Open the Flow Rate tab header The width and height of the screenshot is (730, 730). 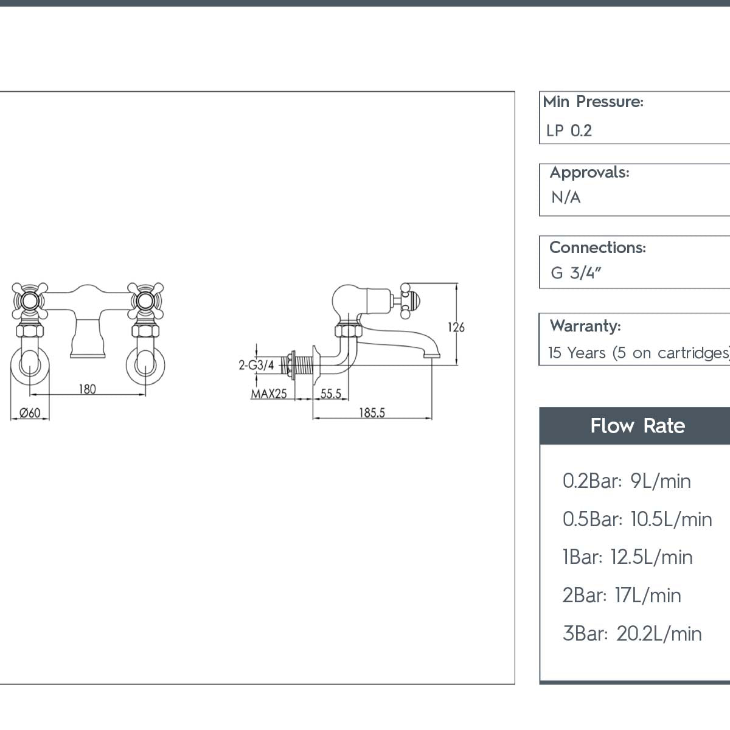pyautogui.click(x=637, y=426)
